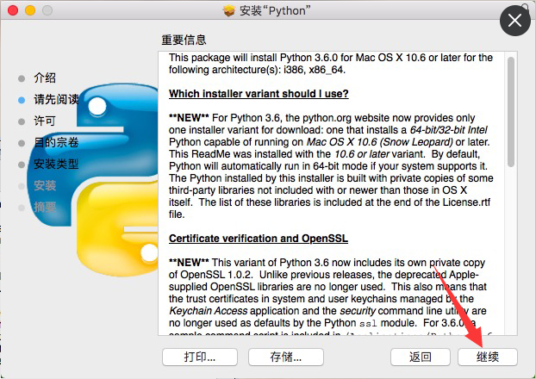The width and height of the screenshot is (536, 379).
Task: Select the 许可 step in sidebar
Action: point(45,121)
